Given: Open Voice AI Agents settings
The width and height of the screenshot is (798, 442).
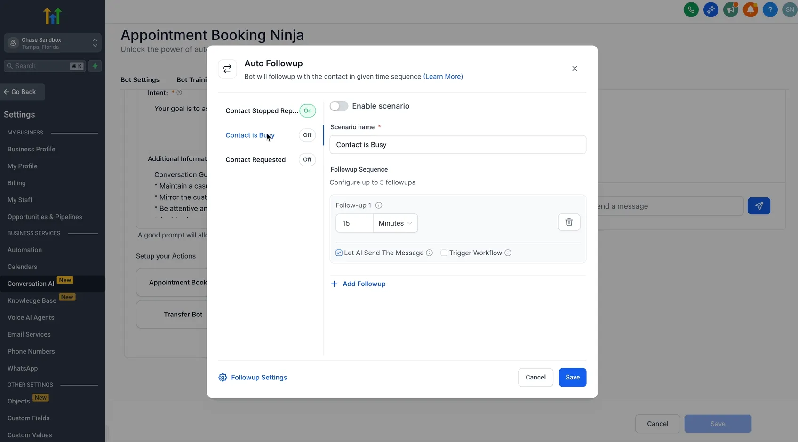Looking at the screenshot, I should [x=31, y=317].
